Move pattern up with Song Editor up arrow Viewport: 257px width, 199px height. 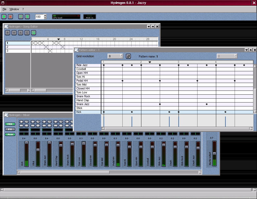pos(21,33)
